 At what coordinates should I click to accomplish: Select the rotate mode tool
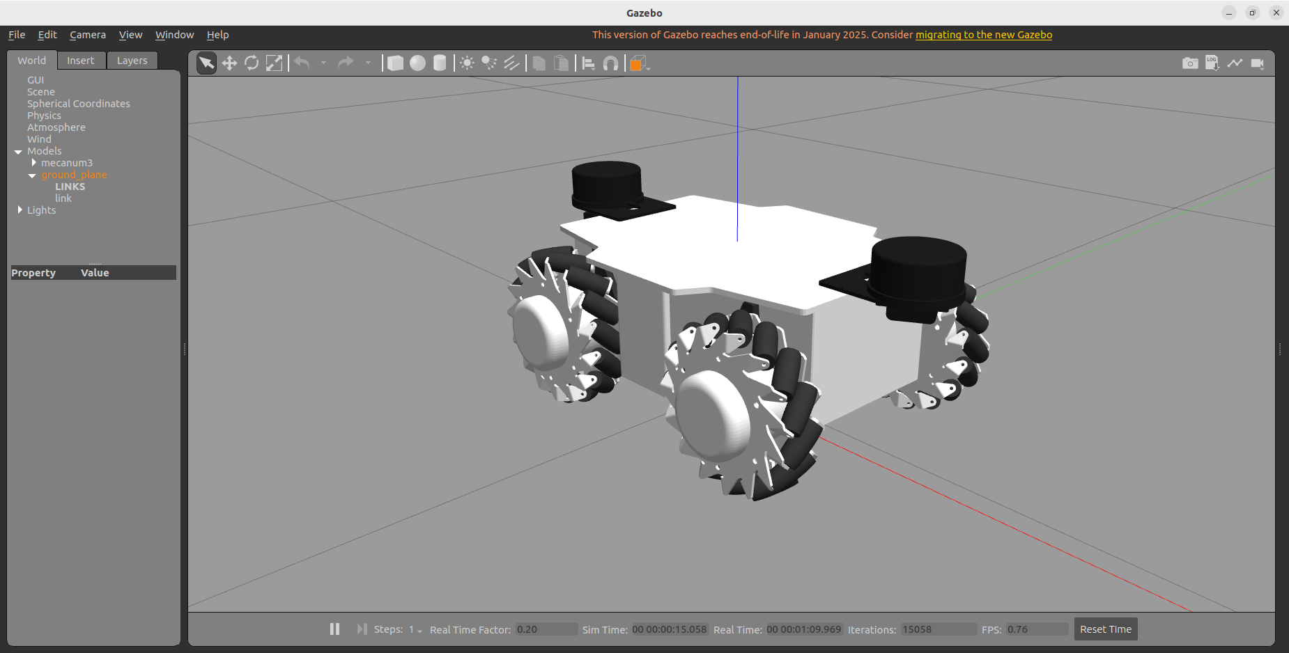(252, 63)
